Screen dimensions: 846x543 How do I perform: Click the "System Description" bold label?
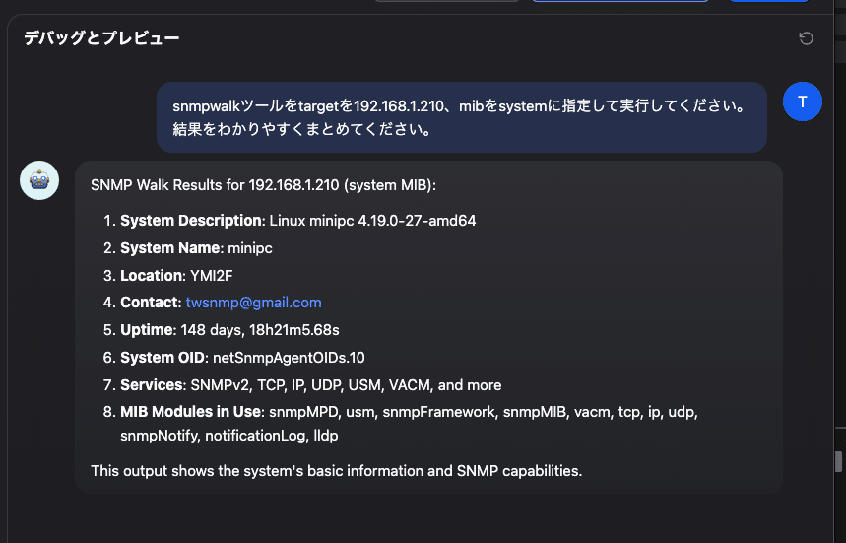point(191,221)
